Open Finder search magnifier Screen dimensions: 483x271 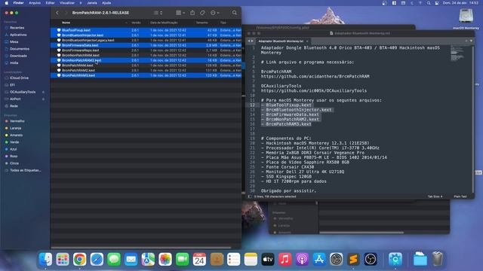(x=235, y=13)
